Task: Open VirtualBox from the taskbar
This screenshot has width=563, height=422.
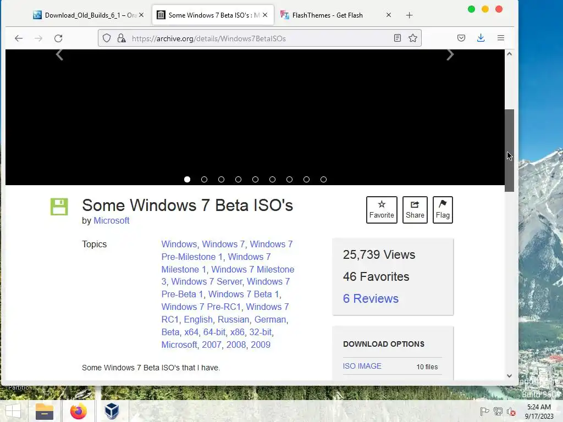Action: [112, 411]
